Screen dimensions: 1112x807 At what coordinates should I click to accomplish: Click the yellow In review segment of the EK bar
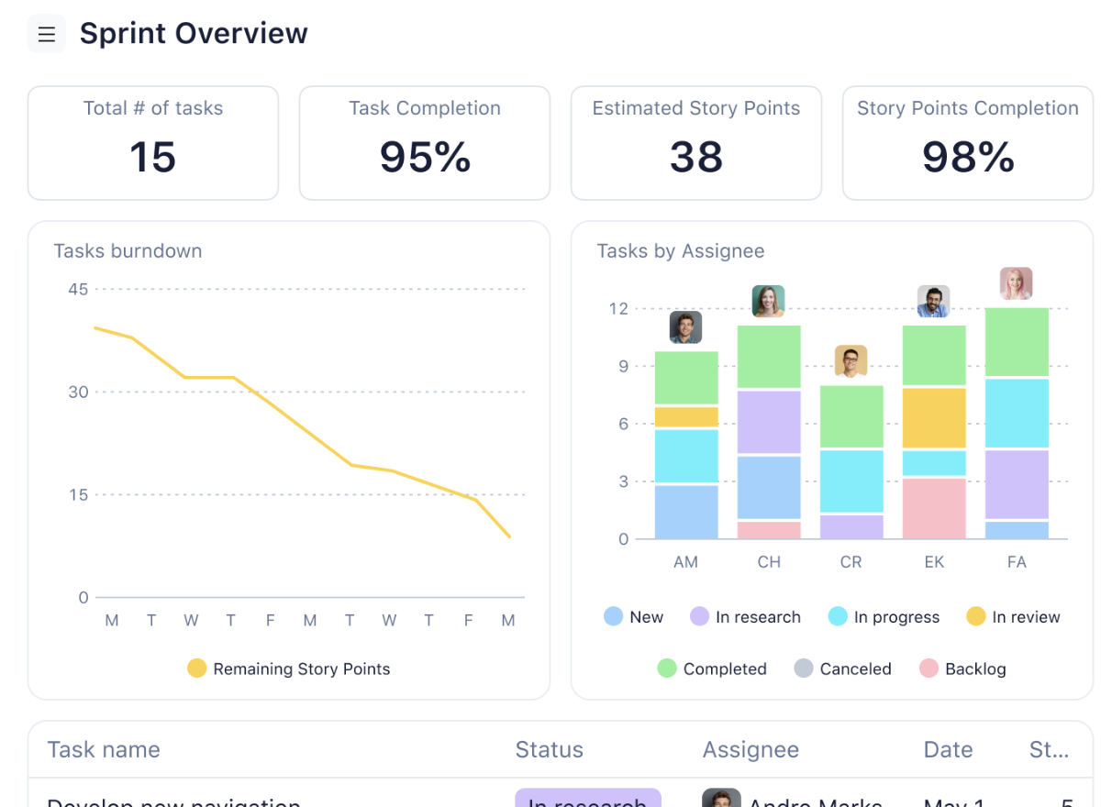(x=933, y=418)
